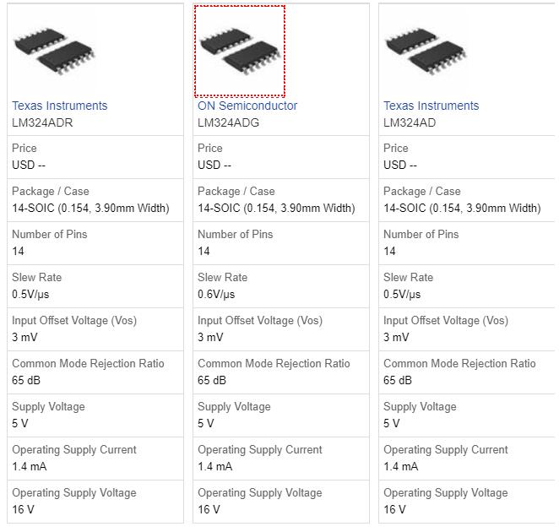Click Package / Case value in LM324AD column
Image resolution: width=559 pixels, height=532 pixels.
tap(462, 208)
